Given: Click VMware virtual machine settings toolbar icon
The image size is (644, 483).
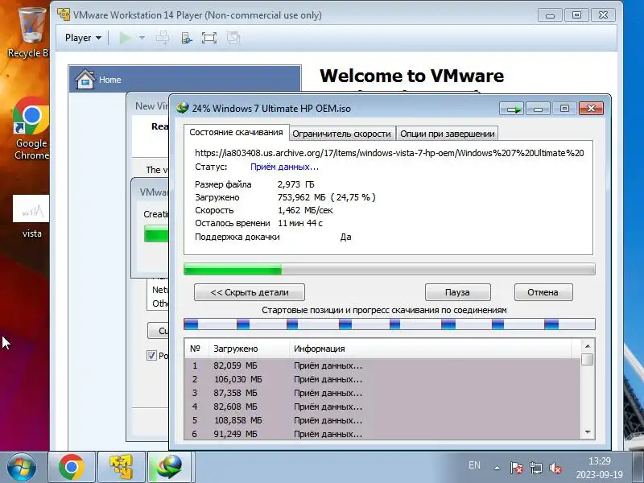Looking at the screenshot, I should click(187, 38).
